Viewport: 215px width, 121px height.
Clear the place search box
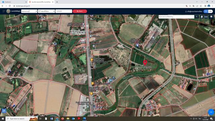(x=197, y=17)
